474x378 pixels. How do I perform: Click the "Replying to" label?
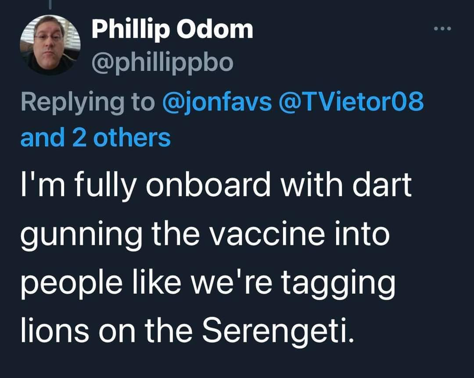click(87, 102)
